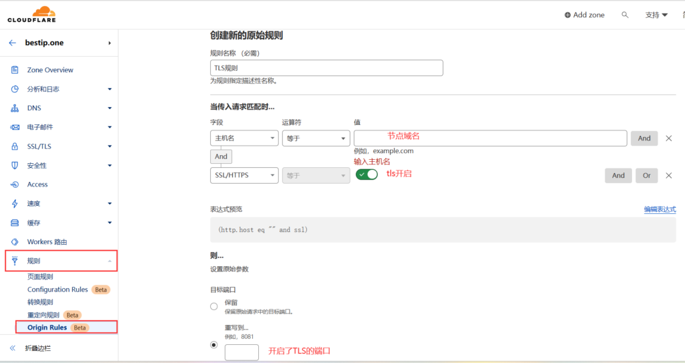The width and height of the screenshot is (685, 363).
Task: Open Origin Rules in sidebar
Action: 47,328
